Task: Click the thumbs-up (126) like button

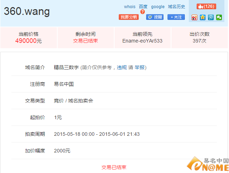Action: [x=206, y=6]
